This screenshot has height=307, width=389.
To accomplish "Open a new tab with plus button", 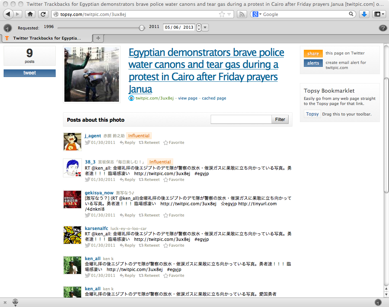I will pos(98,38).
